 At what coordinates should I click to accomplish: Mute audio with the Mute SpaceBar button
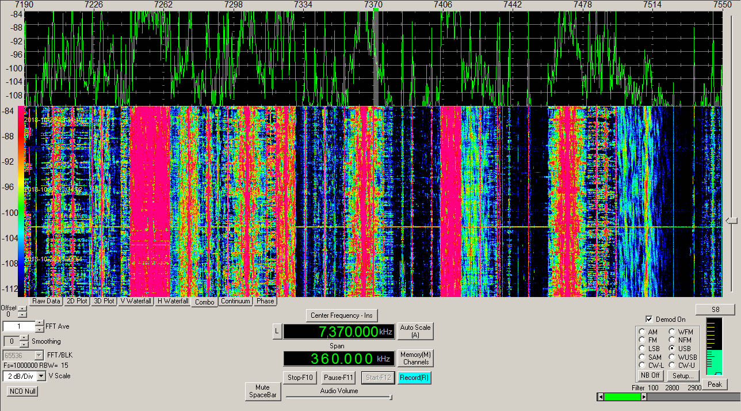[263, 391]
